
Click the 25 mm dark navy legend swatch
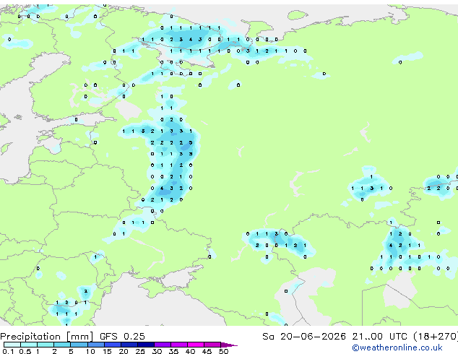point(146,345)
